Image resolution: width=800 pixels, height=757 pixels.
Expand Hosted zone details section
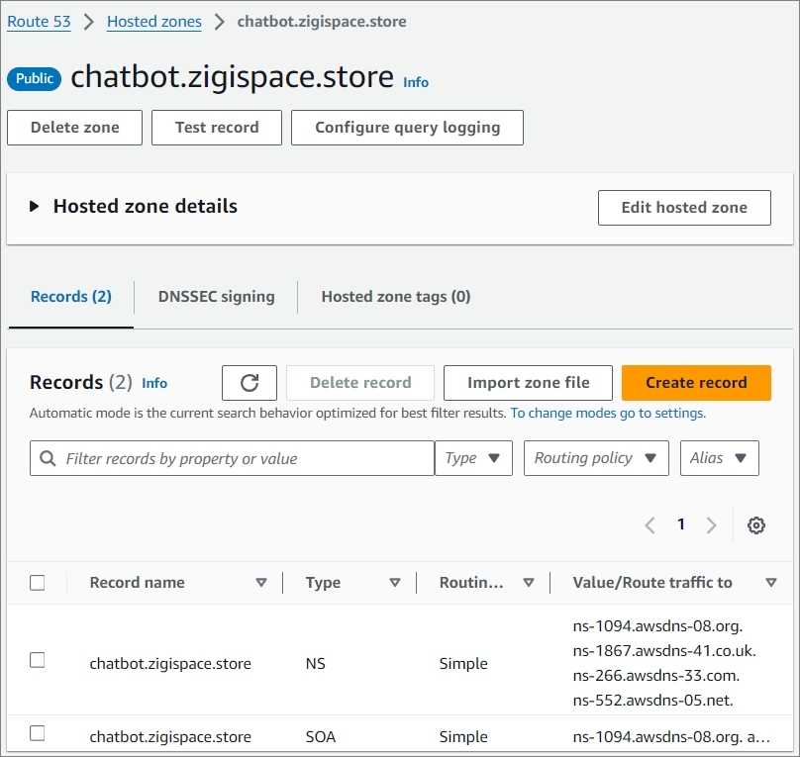click(35, 207)
